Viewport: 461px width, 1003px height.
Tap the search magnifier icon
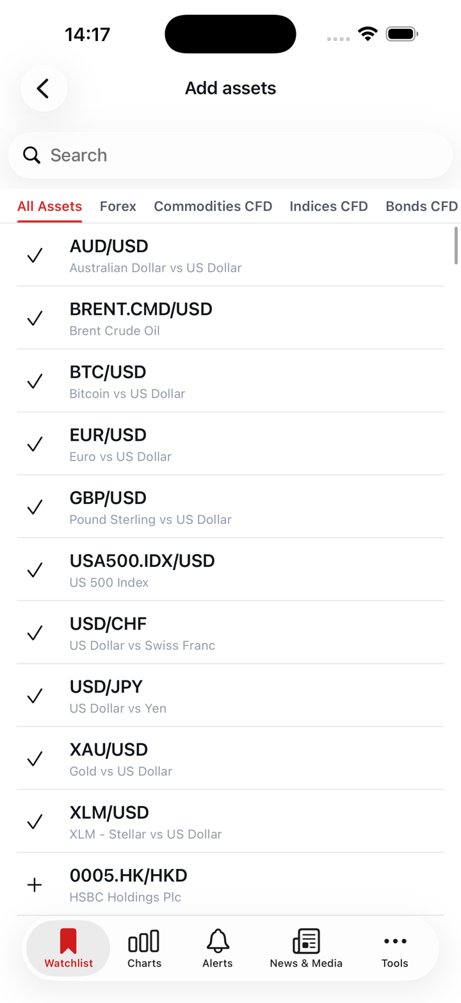(31, 155)
